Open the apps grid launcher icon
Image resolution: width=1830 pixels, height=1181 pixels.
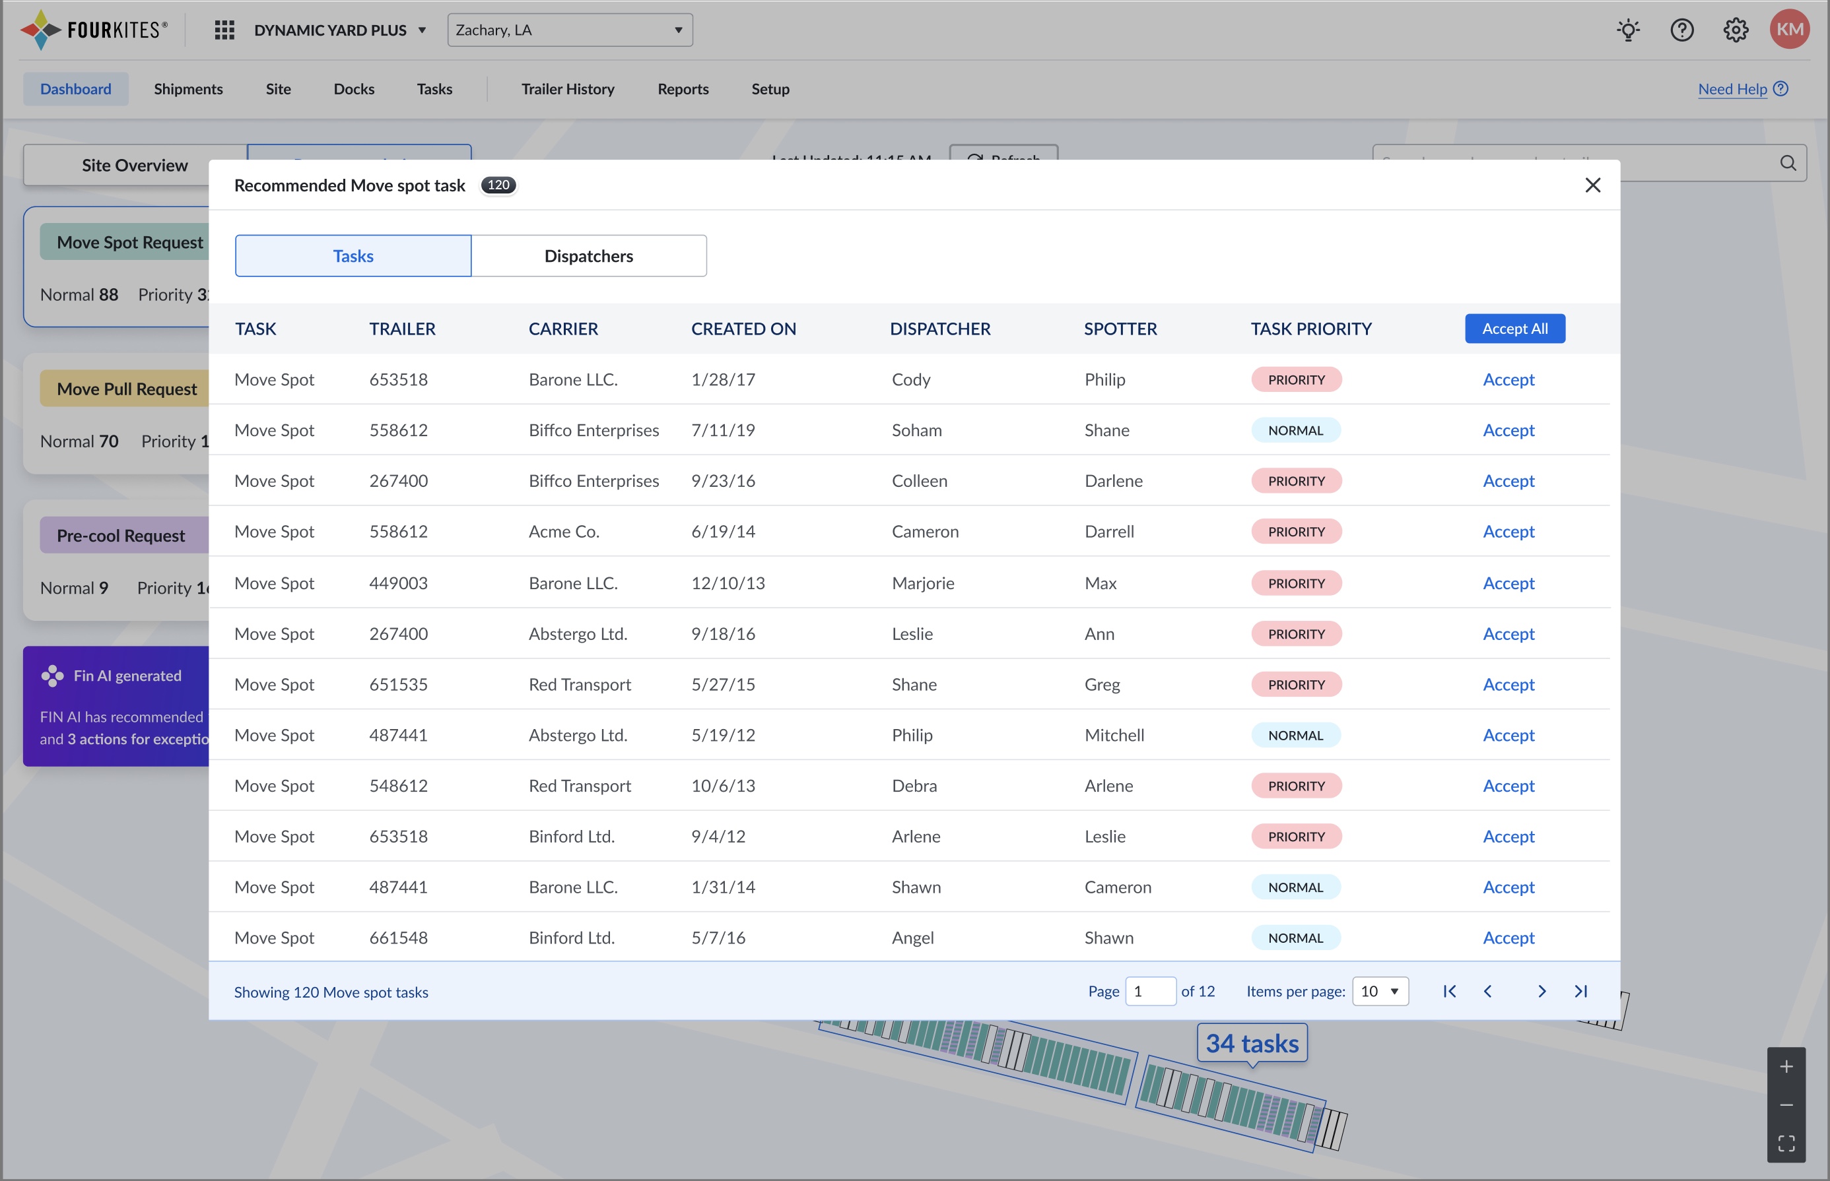coord(224,30)
